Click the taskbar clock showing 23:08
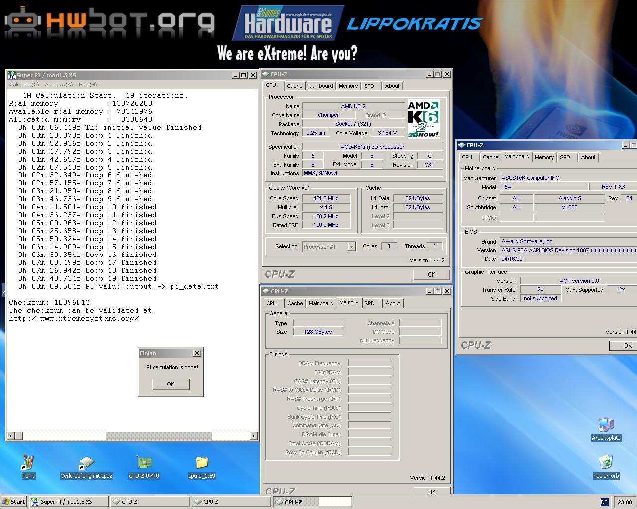 pos(624,502)
